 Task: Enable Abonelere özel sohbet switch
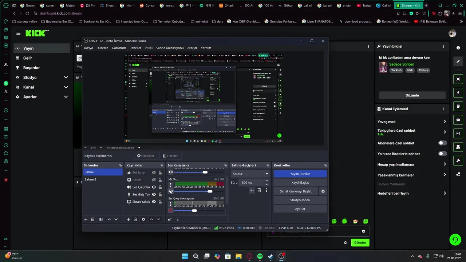(443, 143)
